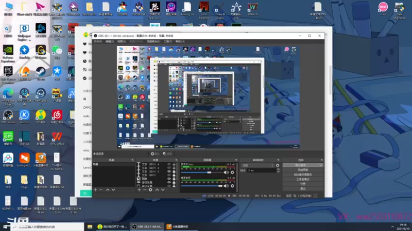This screenshot has width=412, height=231.
Task: Toggle visibility of 图像 image source
Action: pyautogui.click(x=169, y=179)
